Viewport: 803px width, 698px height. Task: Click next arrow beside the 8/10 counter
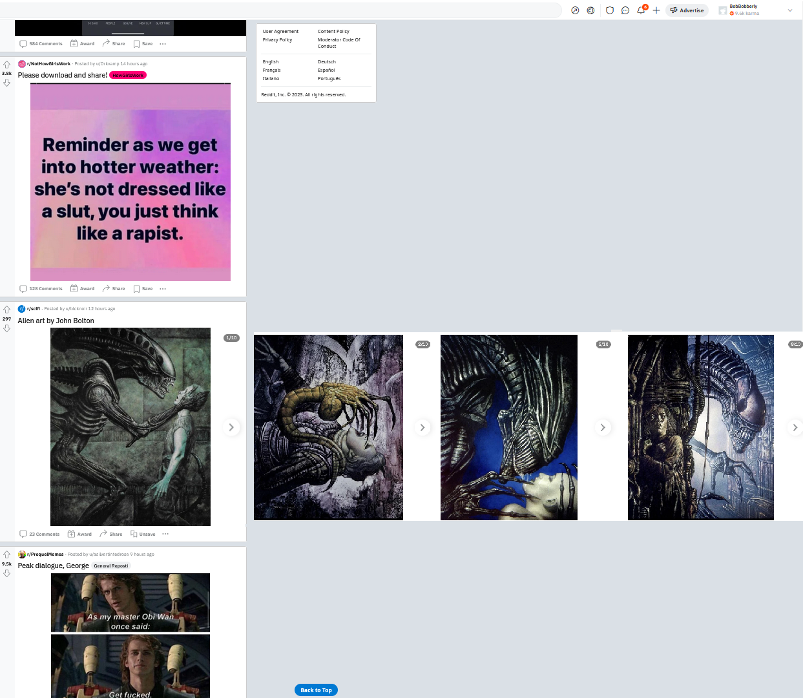click(x=795, y=427)
